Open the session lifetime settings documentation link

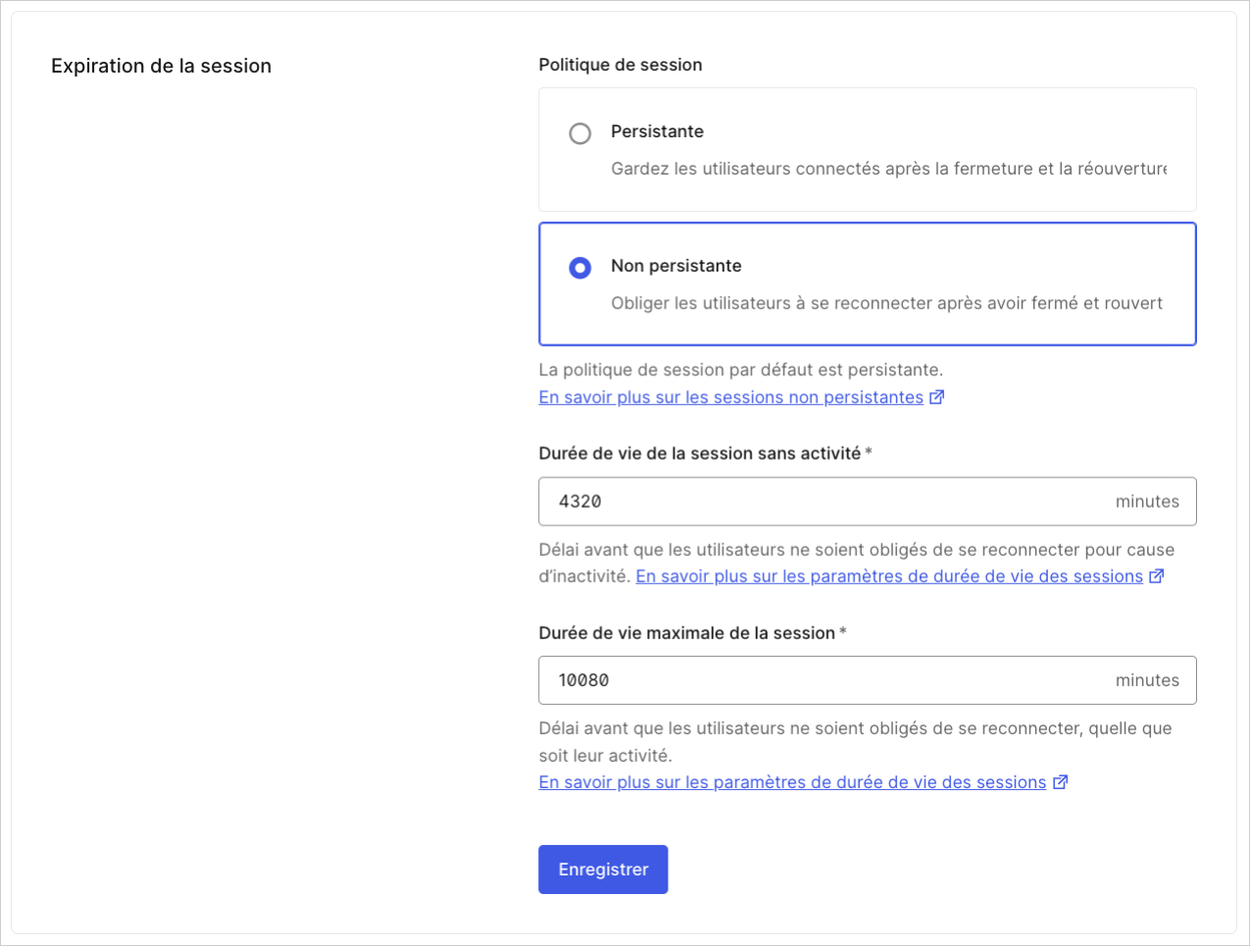892,576
